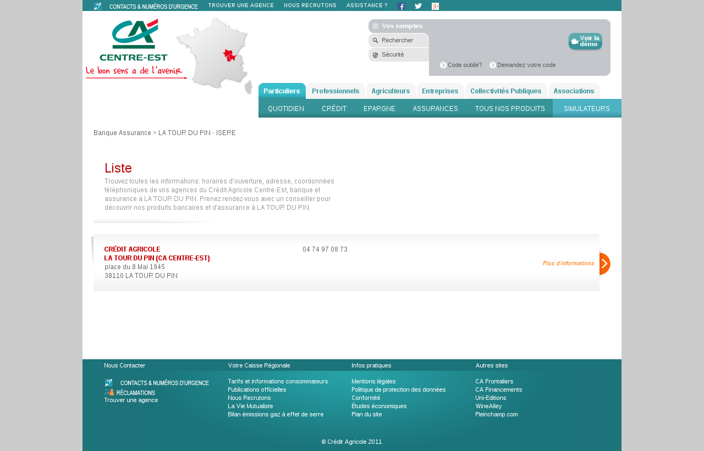The height and width of the screenshot is (451, 704).
Task: Open Twitter page icon
Action: [x=418, y=7]
